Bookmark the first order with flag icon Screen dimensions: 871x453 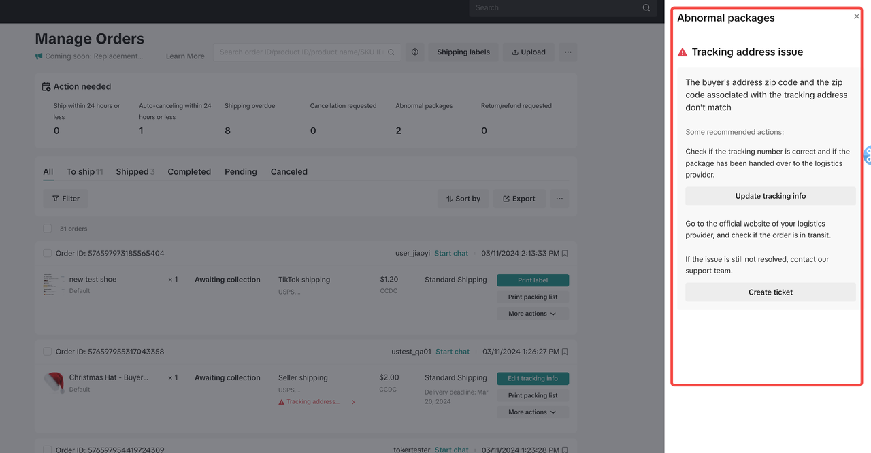565,254
